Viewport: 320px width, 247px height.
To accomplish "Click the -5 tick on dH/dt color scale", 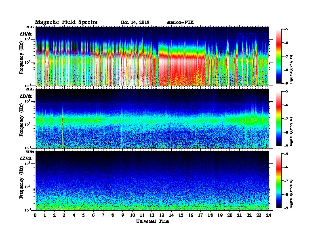I will tap(286, 29).
